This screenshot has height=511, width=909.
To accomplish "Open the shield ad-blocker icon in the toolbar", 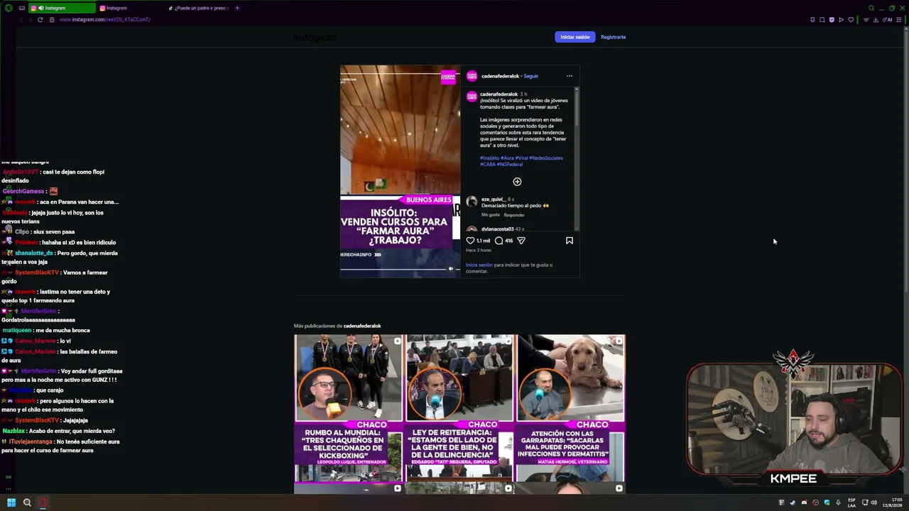I will click(x=832, y=20).
